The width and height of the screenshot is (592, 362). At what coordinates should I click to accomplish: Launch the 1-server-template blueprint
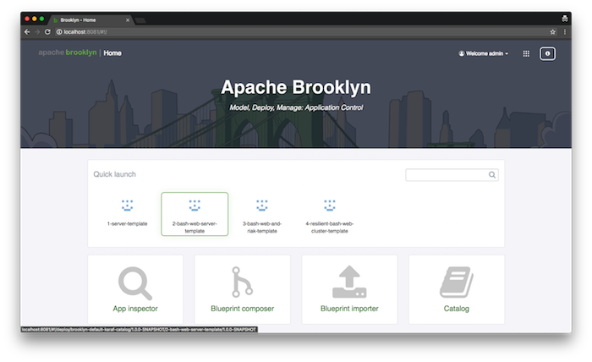coord(127,214)
